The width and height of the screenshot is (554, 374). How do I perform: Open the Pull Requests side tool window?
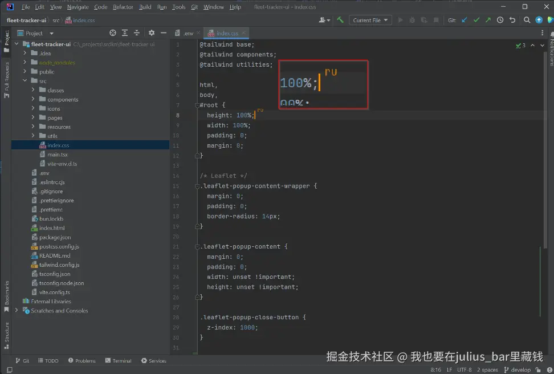click(x=6, y=80)
